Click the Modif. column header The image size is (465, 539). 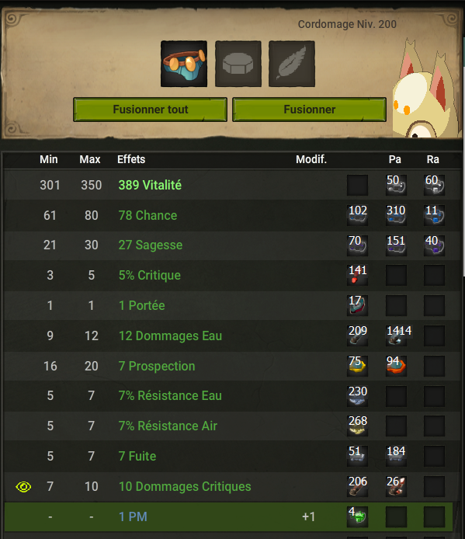pos(311,159)
